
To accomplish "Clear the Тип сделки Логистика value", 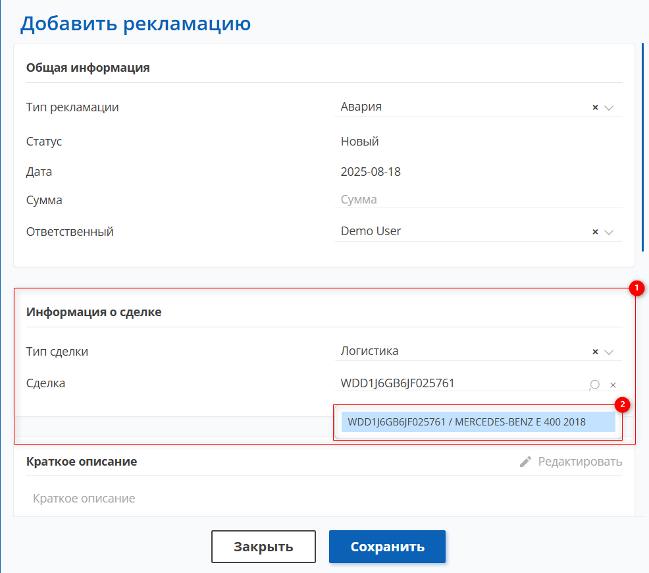I will (595, 352).
